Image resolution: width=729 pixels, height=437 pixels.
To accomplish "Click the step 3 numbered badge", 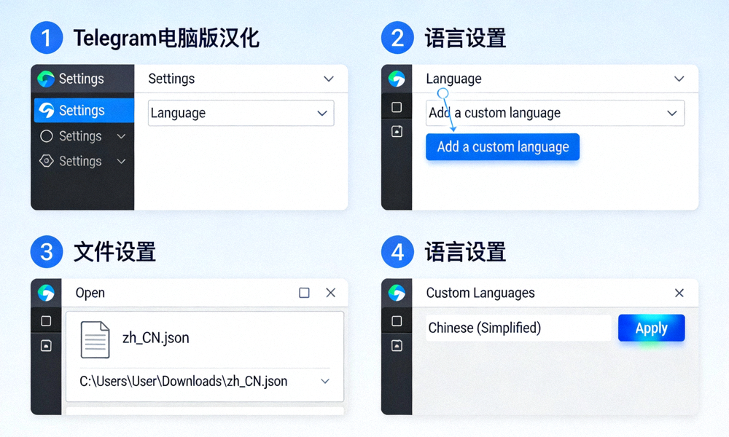I will [47, 251].
